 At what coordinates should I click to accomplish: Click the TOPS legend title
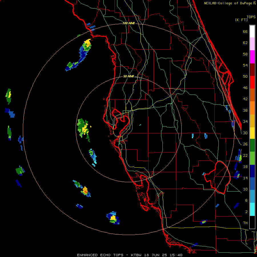coord(251,17)
